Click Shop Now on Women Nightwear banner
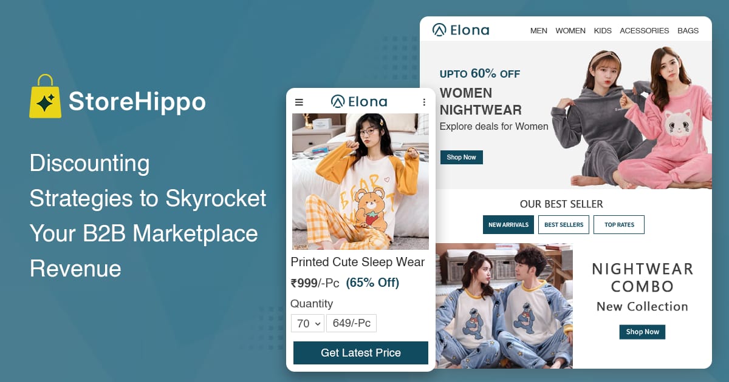Viewport: 729px width, 382px height. point(462,157)
